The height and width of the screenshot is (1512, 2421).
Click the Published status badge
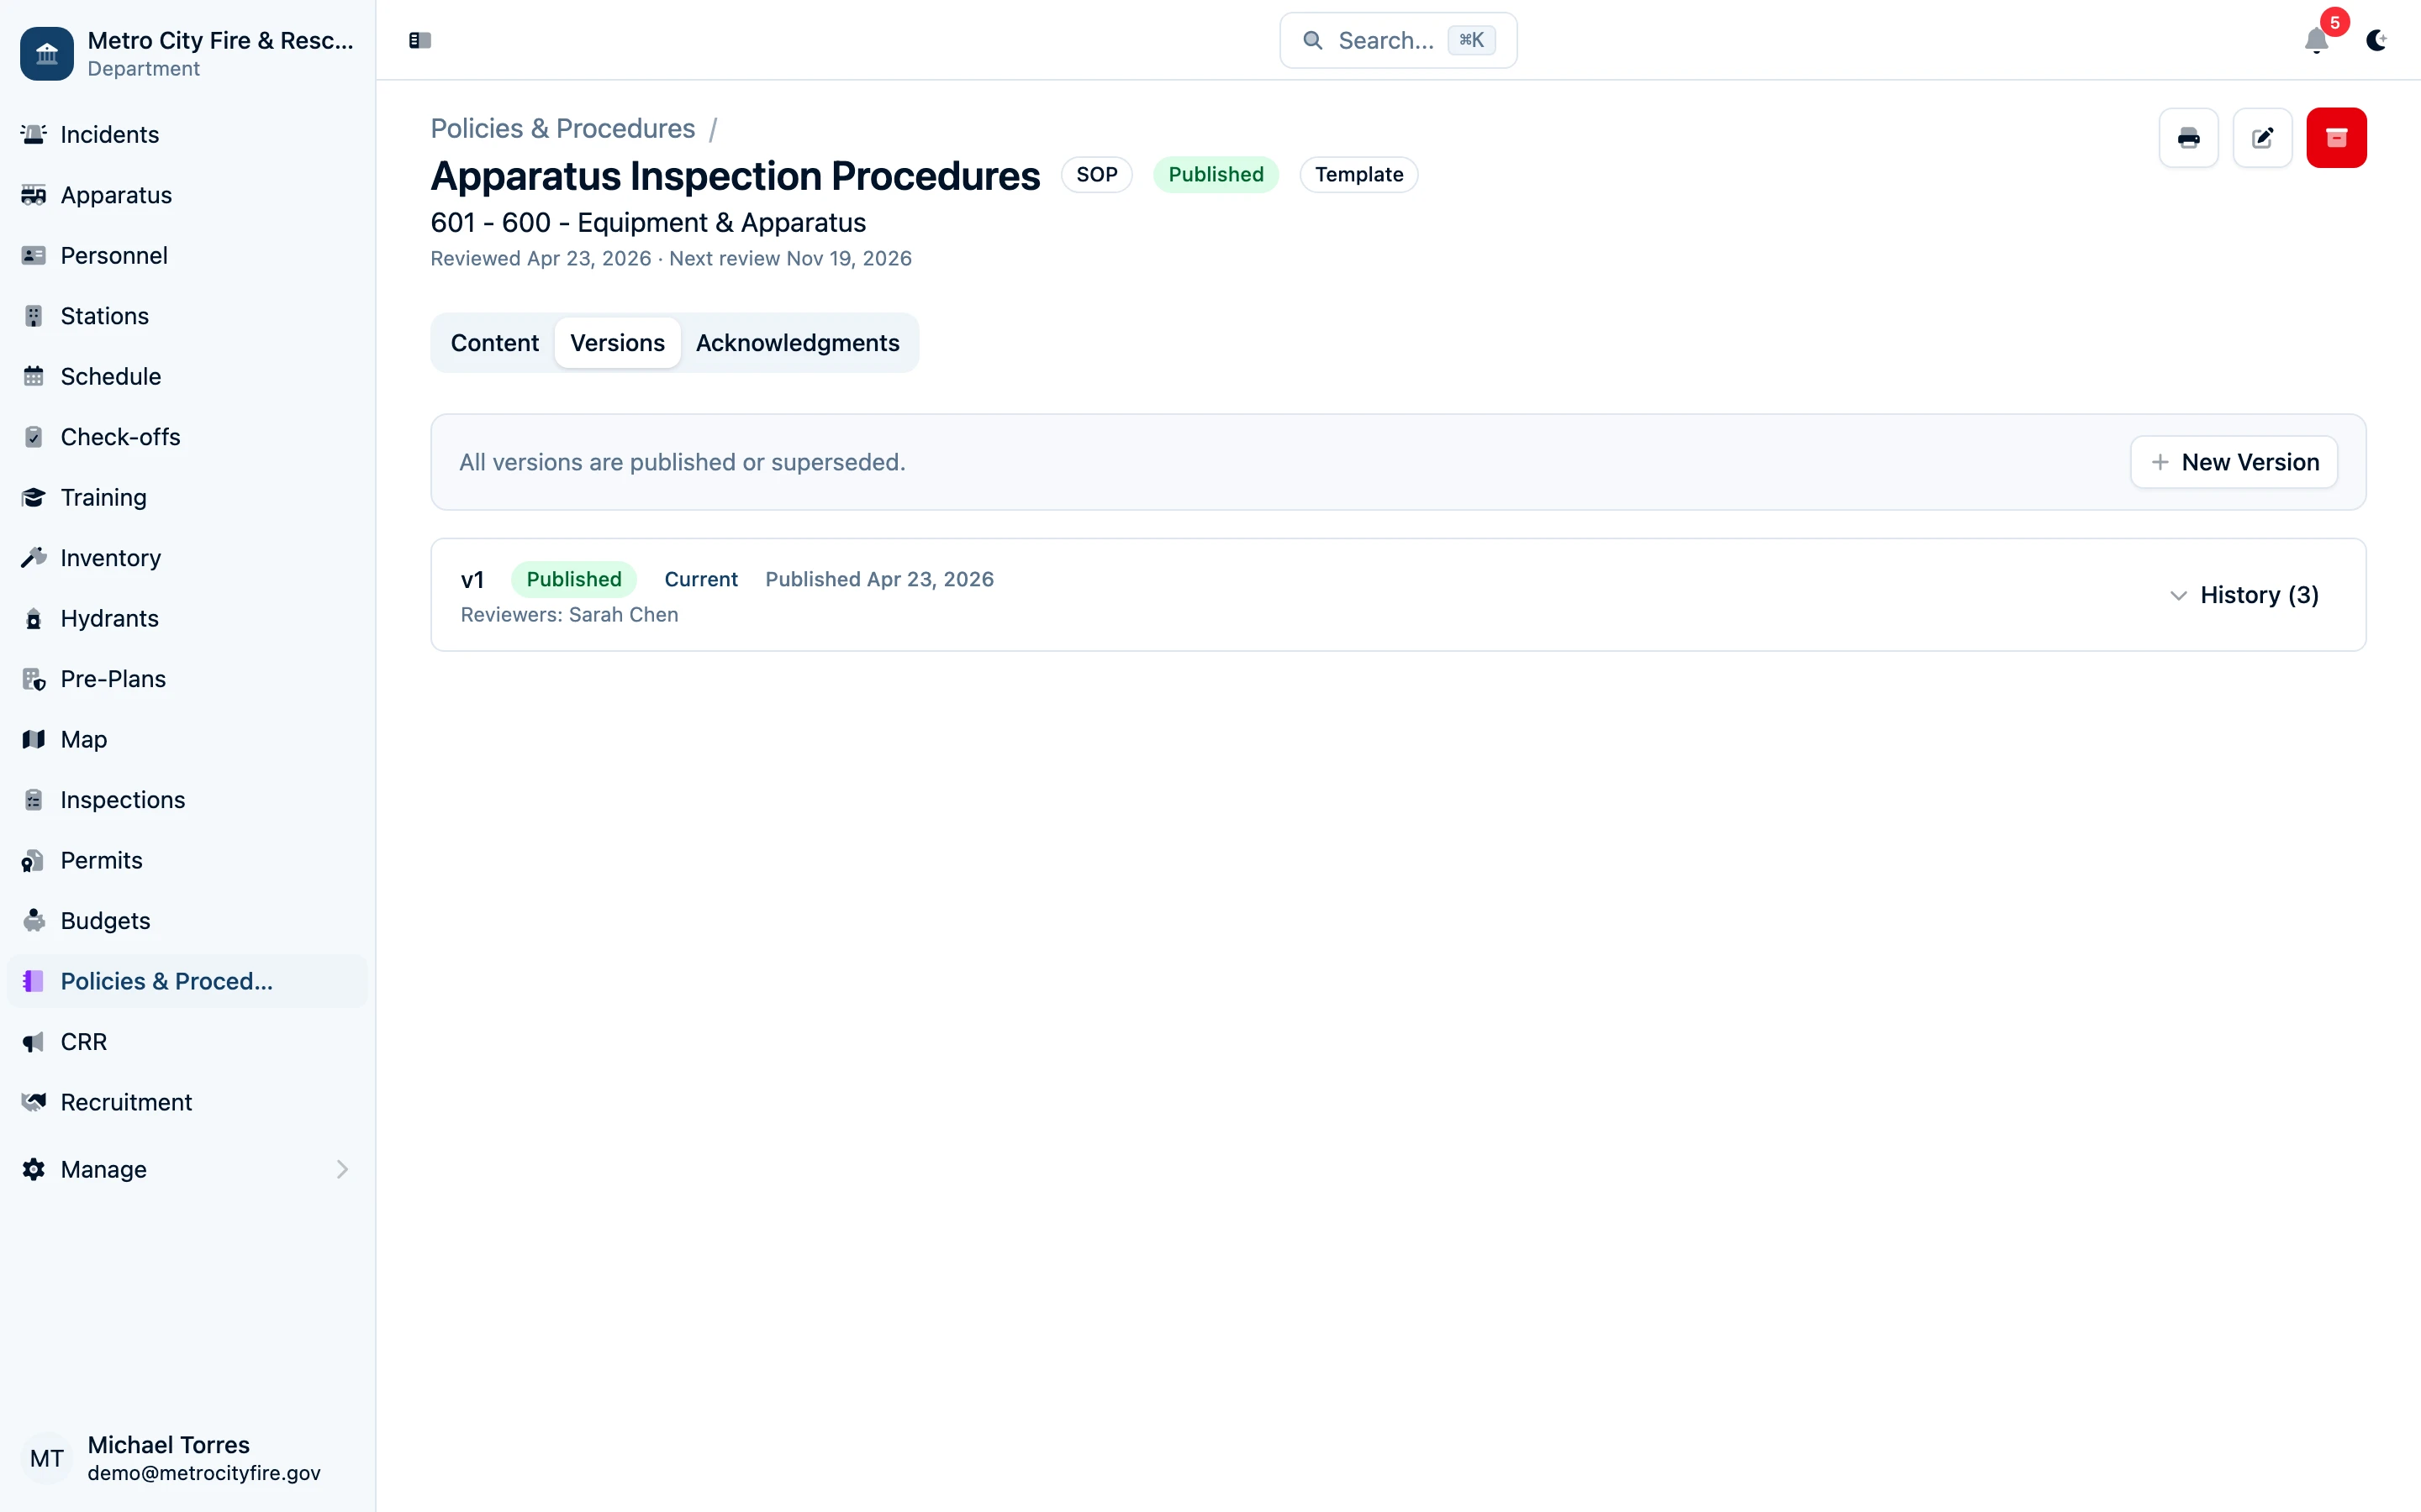pyautogui.click(x=1216, y=174)
